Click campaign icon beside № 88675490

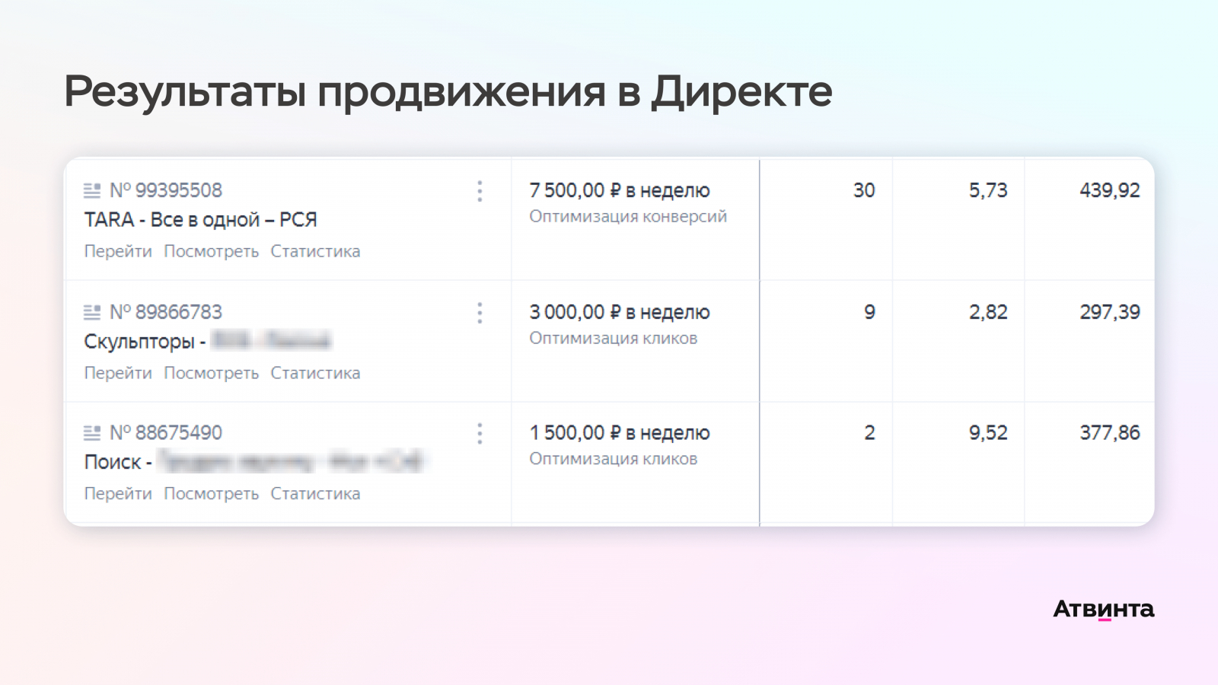[92, 433]
